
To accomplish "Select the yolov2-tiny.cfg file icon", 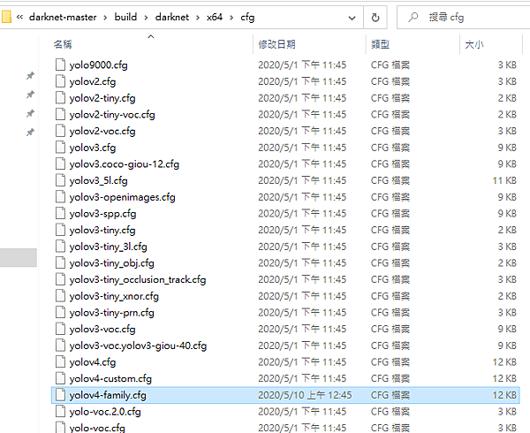I will tap(60, 97).
